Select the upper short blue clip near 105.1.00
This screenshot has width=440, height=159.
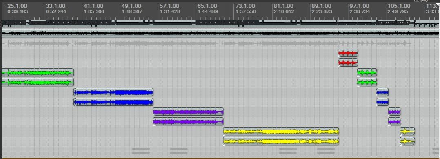[382, 92]
